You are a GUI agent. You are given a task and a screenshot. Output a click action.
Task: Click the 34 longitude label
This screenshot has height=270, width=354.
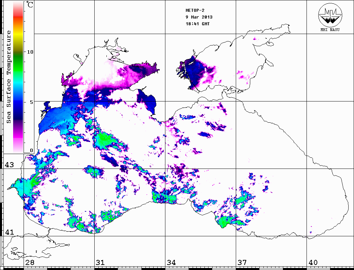[x=171, y=263]
